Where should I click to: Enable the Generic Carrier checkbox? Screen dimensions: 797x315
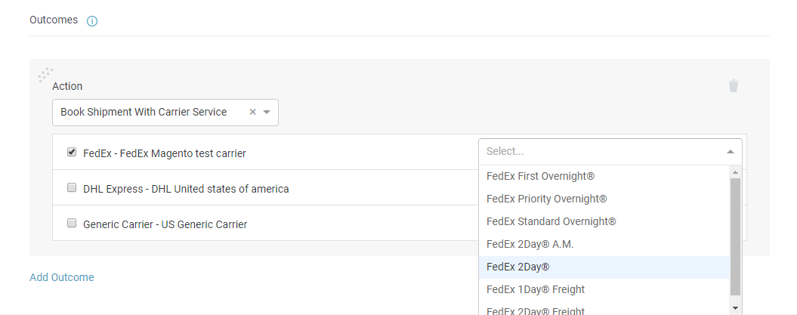[72, 223]
